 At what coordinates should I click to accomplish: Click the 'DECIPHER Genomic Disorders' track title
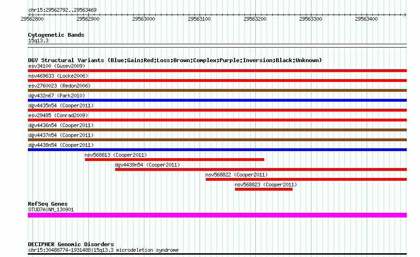tap(71, 244)
